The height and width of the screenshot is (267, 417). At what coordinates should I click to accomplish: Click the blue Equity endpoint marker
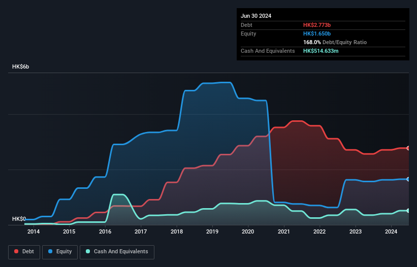pos(408,179)
